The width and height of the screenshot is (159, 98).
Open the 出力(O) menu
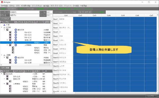pyautogui.click(x=46, y=6)
